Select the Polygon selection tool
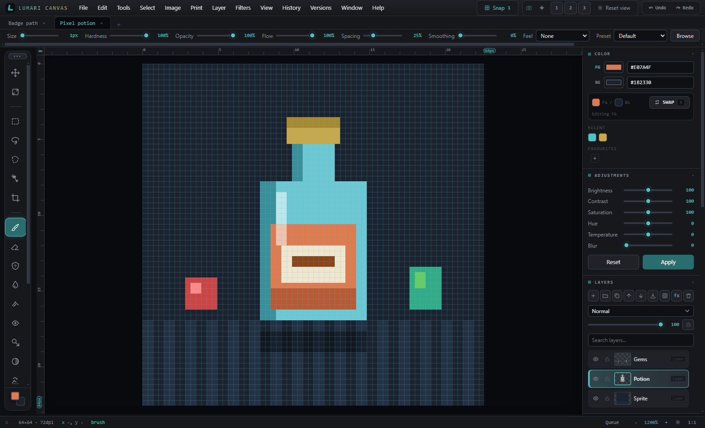 15,159
